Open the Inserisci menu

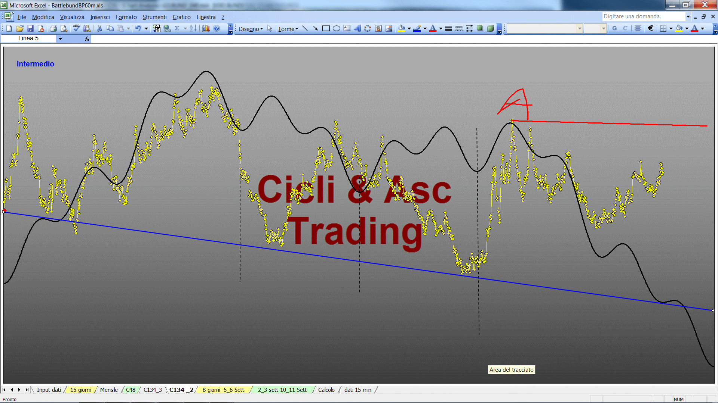coord(100,17)
